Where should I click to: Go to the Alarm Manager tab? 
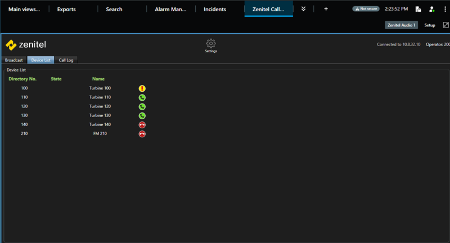[170, 9]
